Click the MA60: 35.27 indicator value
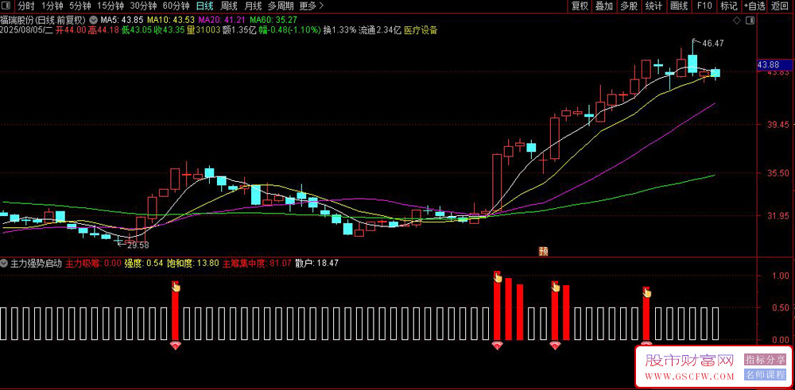The width and height of the screenshot is (795, 390). coord(273,21)
